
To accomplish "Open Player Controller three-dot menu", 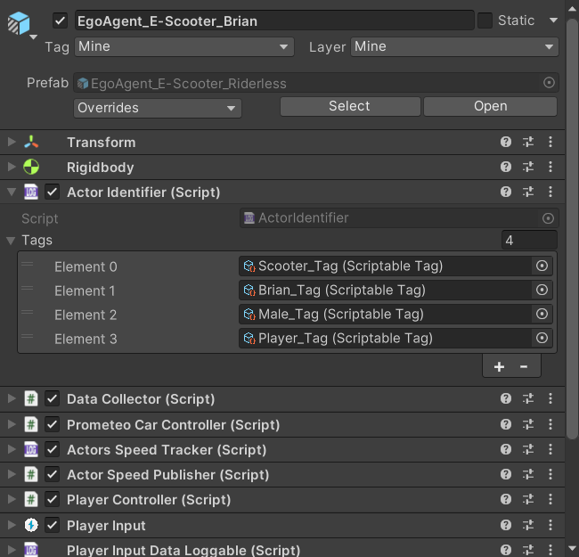I will point(550,499).
